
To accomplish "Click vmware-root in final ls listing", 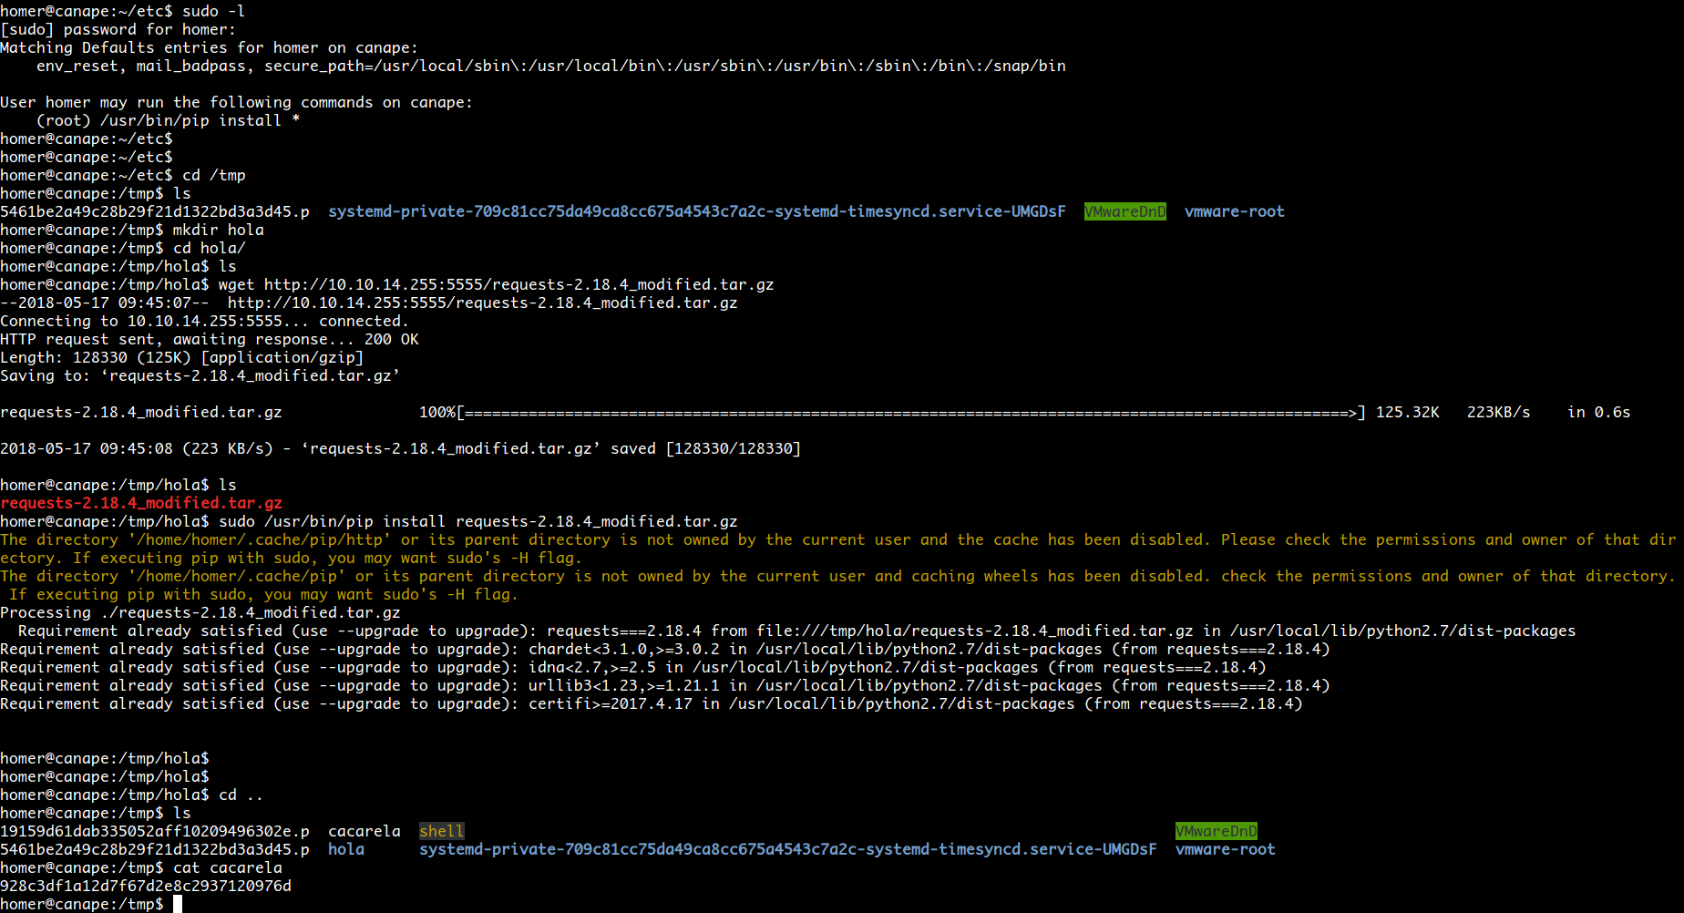I will tap(1226, 849).
